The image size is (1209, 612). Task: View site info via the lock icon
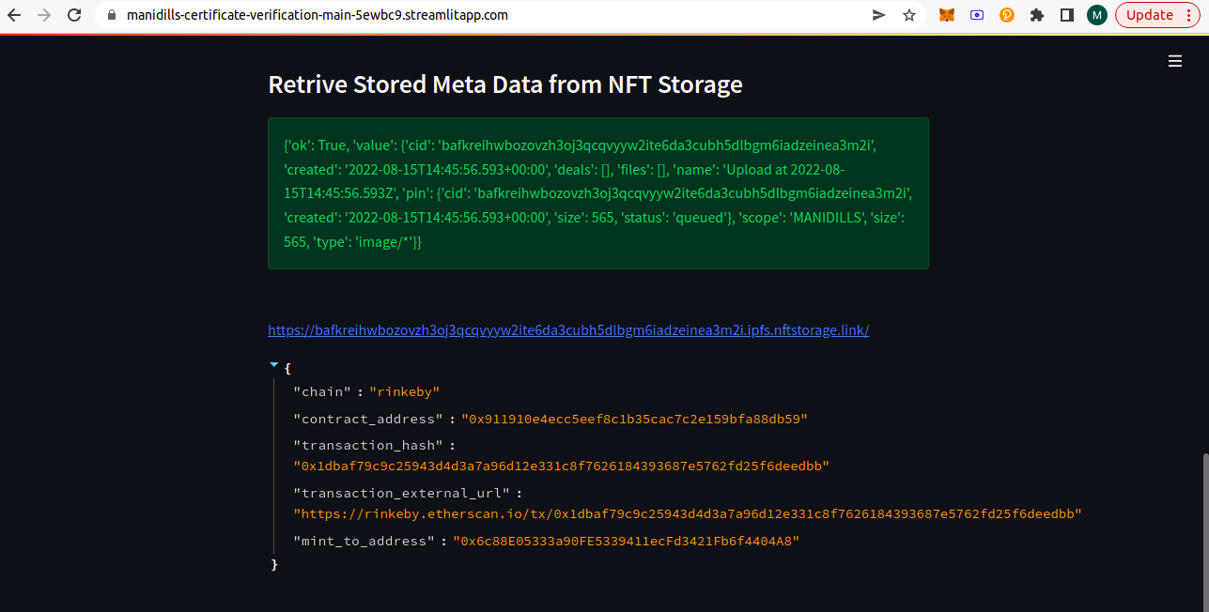111,15
